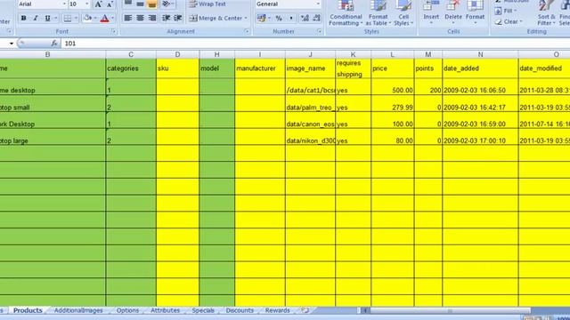
Task: Click horizontal scrollbar left arrow
Action: pos(365,310)
